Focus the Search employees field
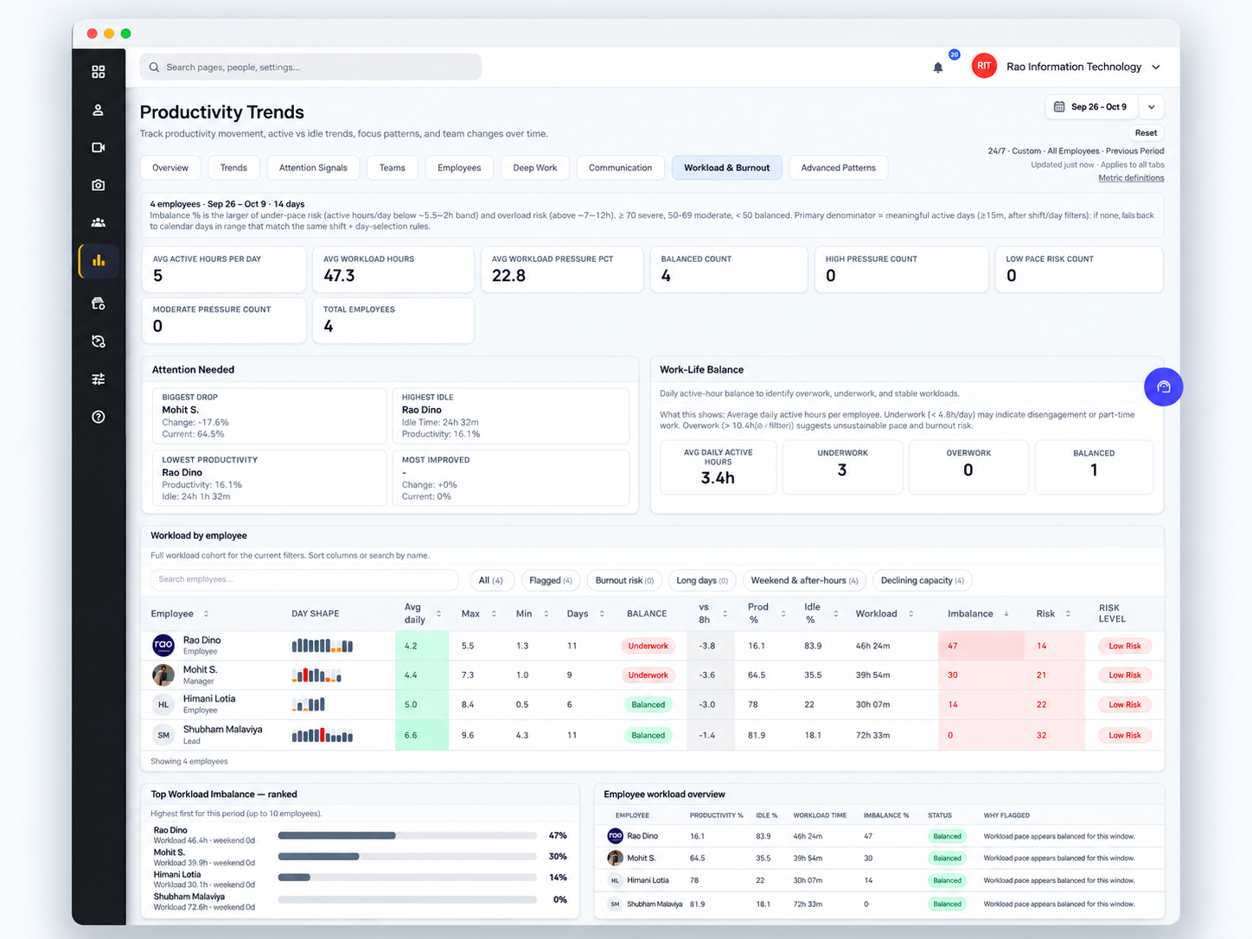The height and width of the screenshot is (939, 1252). pyautogui.click(x=304, y=579)
